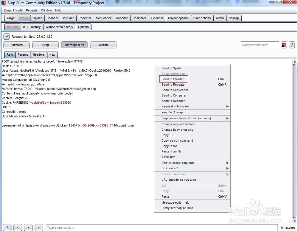The height and width of the screenshot is (231, 298).
Task: Choose Send to Repeater
Action: tap(192, 85)
